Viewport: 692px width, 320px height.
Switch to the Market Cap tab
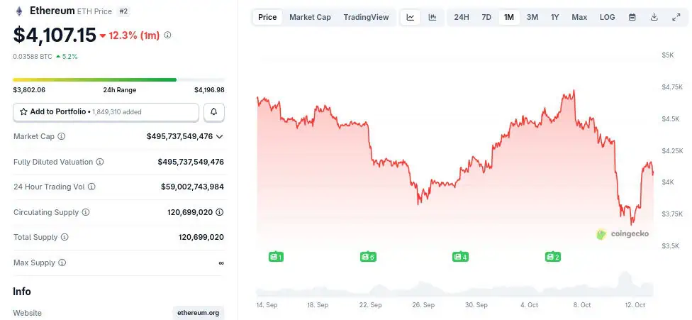[x=310, y=17]
